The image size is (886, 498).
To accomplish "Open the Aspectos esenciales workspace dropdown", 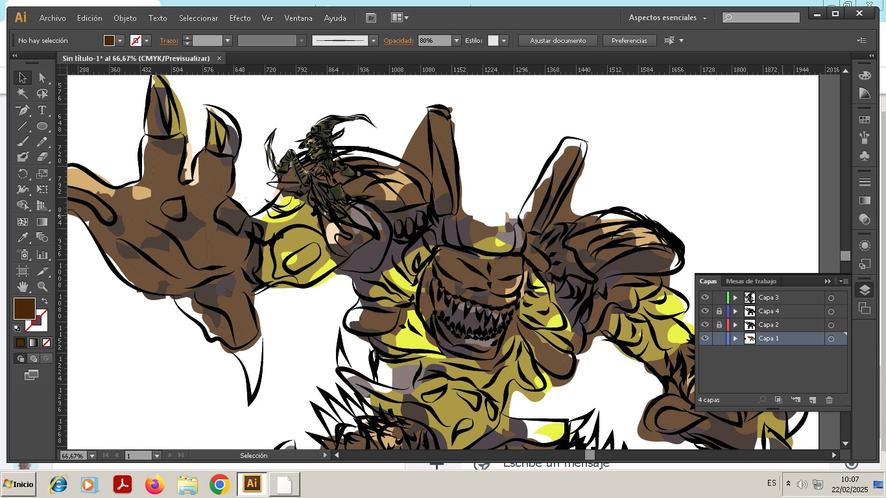I will [x=668, y=18].
